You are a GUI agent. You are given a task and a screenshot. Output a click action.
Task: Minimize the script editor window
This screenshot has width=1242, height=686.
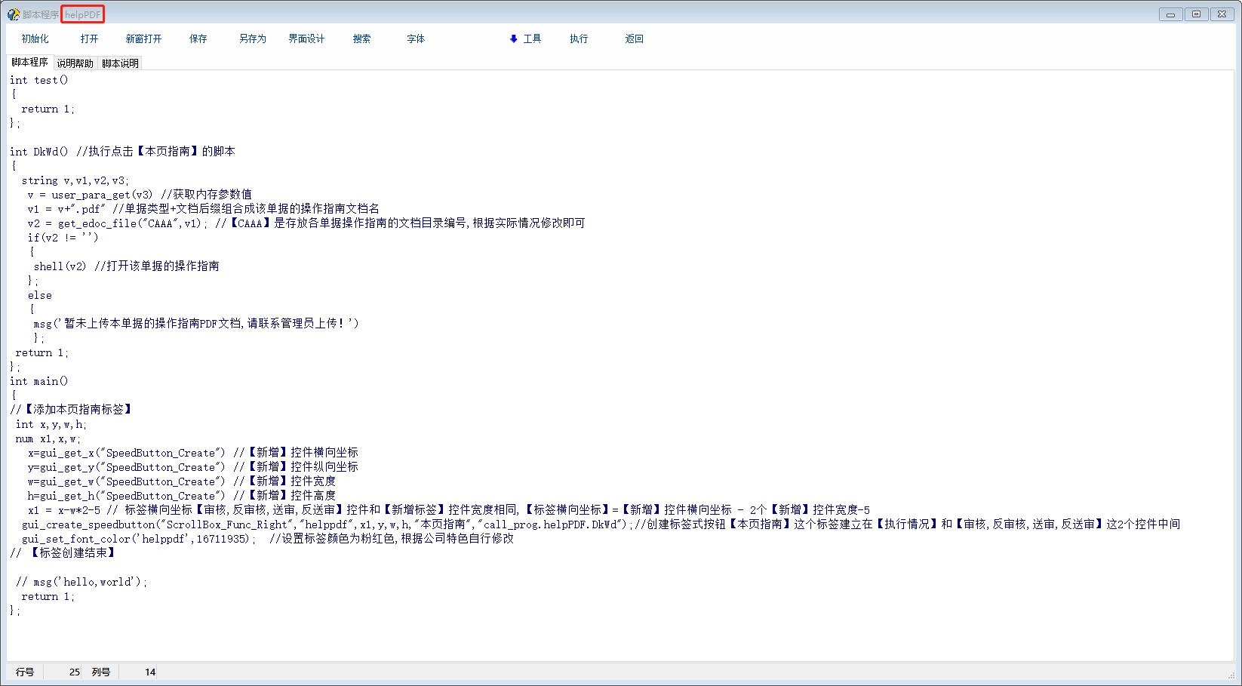click(1170, 14)
